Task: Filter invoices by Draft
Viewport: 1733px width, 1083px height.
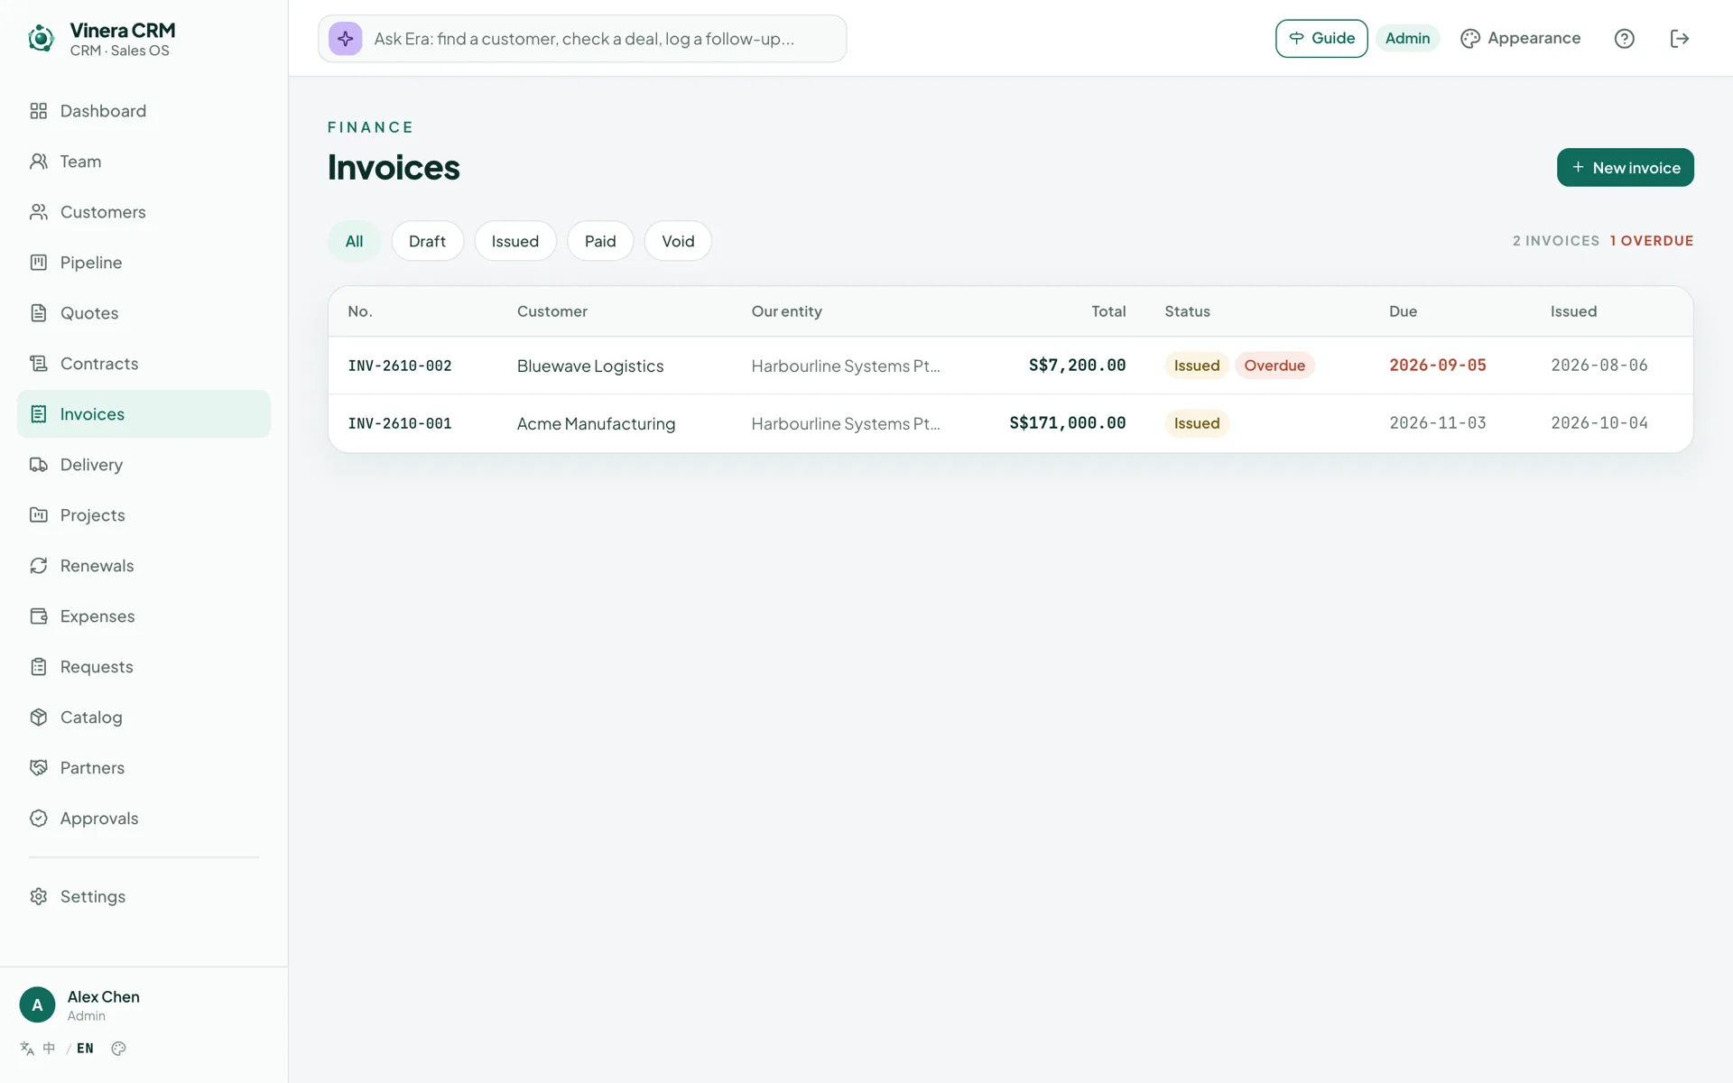Action: tap(427, 241)
